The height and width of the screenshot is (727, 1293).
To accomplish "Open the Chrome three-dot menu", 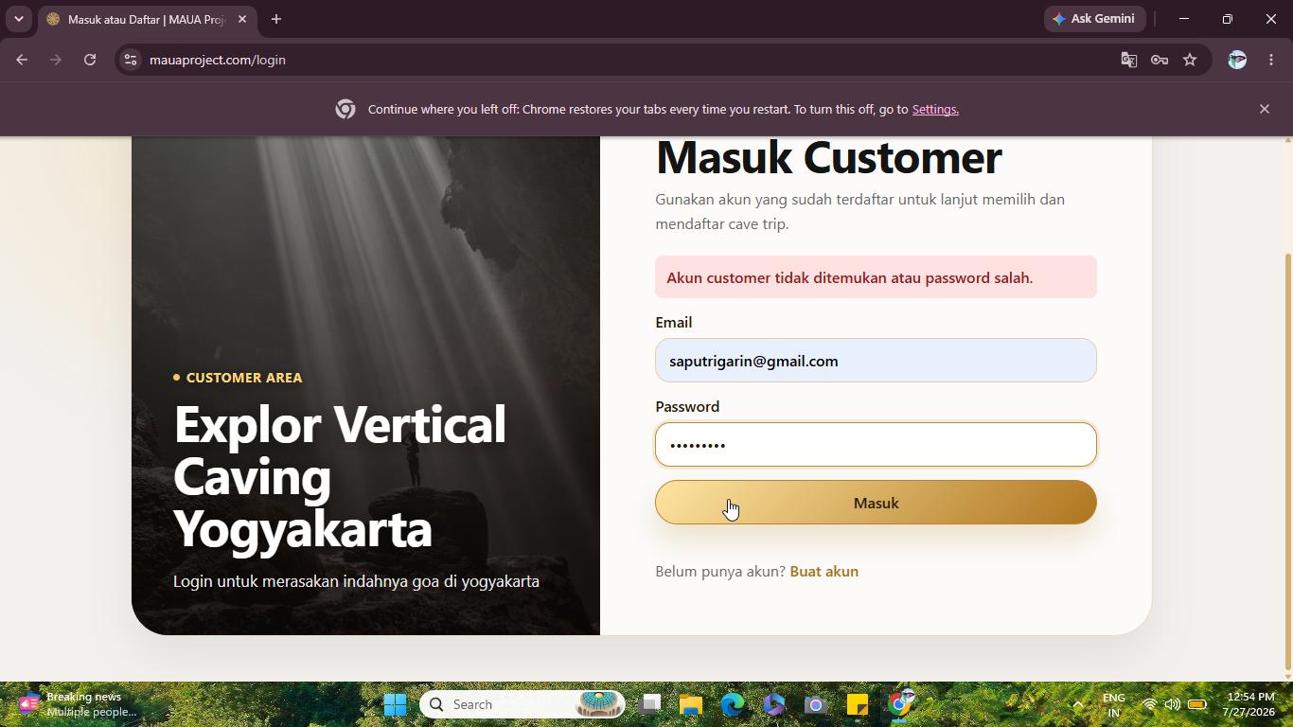I will [1271, 60].
